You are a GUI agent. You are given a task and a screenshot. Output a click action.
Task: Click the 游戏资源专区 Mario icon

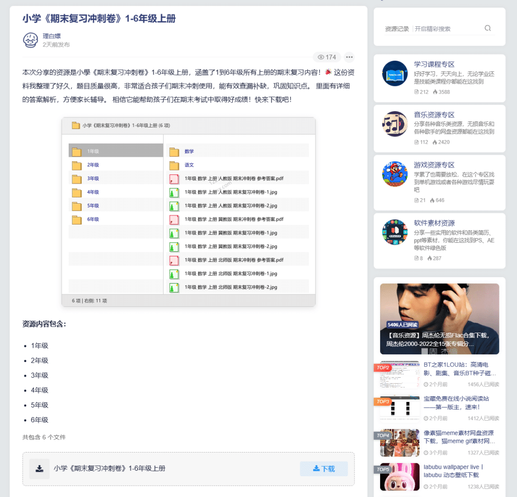(x=395, y=174)
